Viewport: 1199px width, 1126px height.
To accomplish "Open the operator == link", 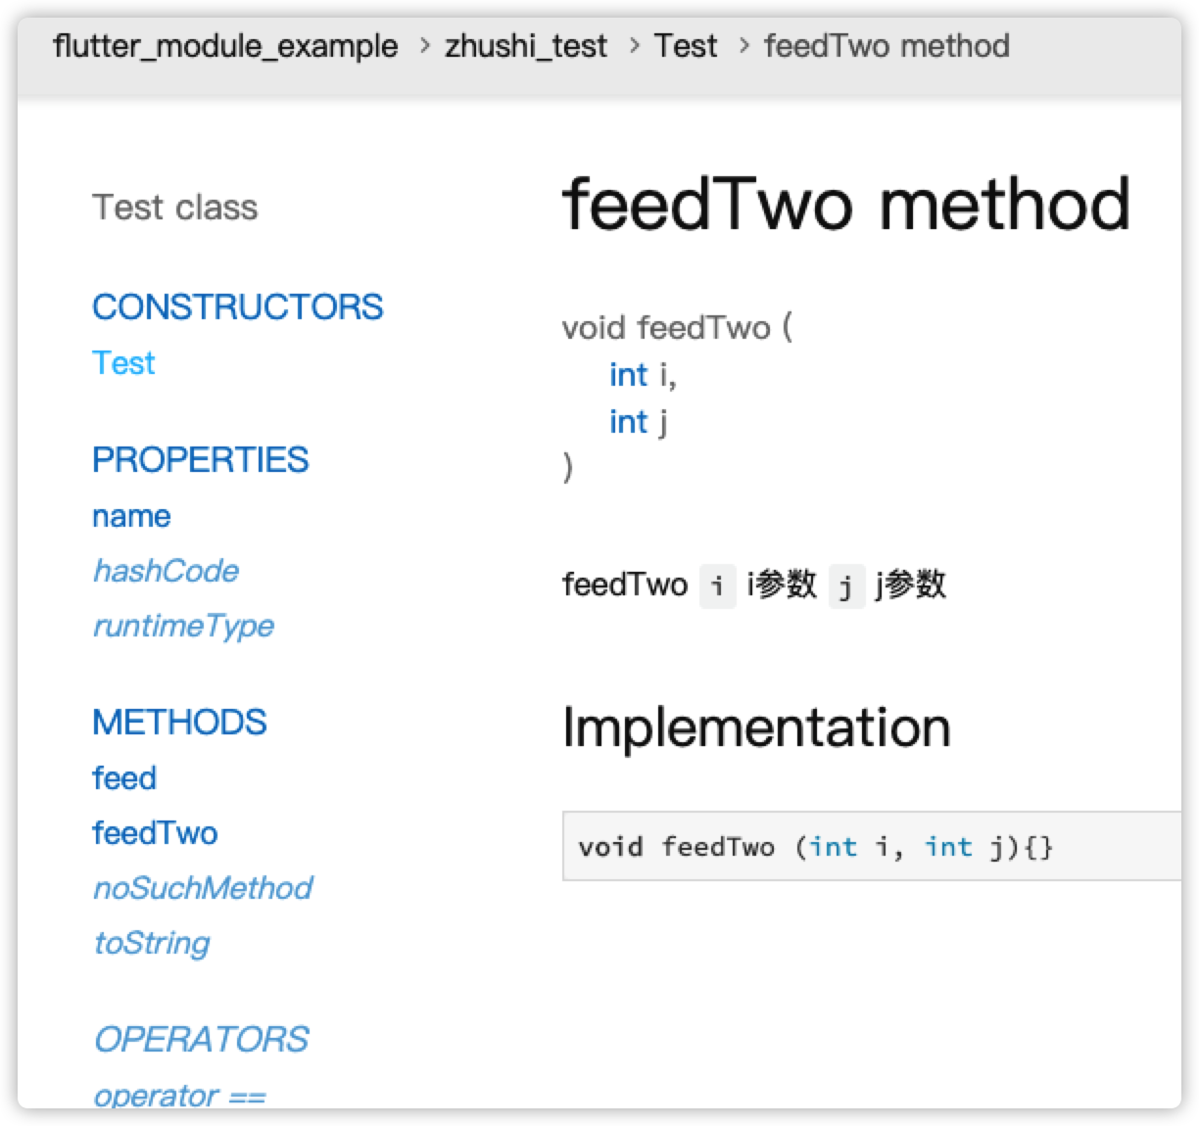I will pyautogui.click(x=179, y=1096).
